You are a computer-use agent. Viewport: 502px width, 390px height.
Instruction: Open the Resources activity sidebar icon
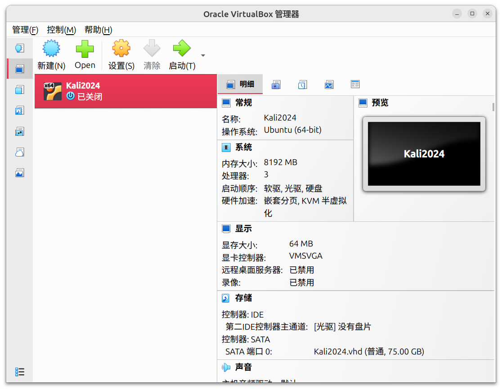coord(19,173)
